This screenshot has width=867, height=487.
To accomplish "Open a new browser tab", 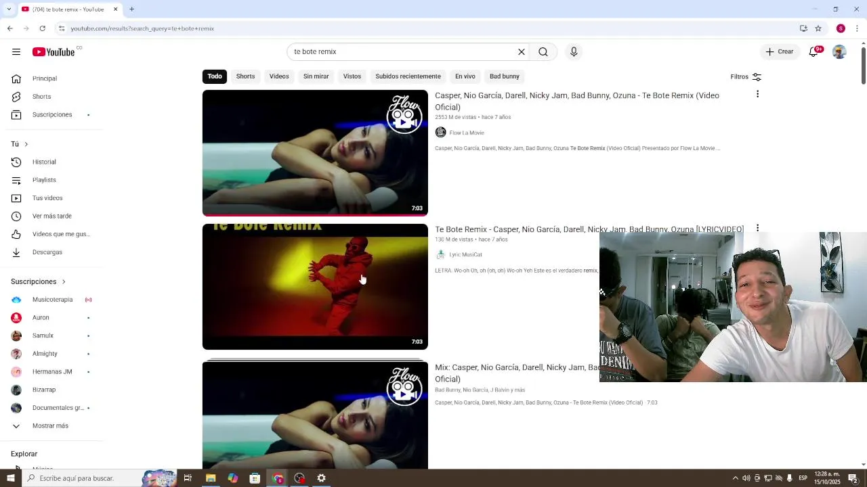I will tap(132, 9).
